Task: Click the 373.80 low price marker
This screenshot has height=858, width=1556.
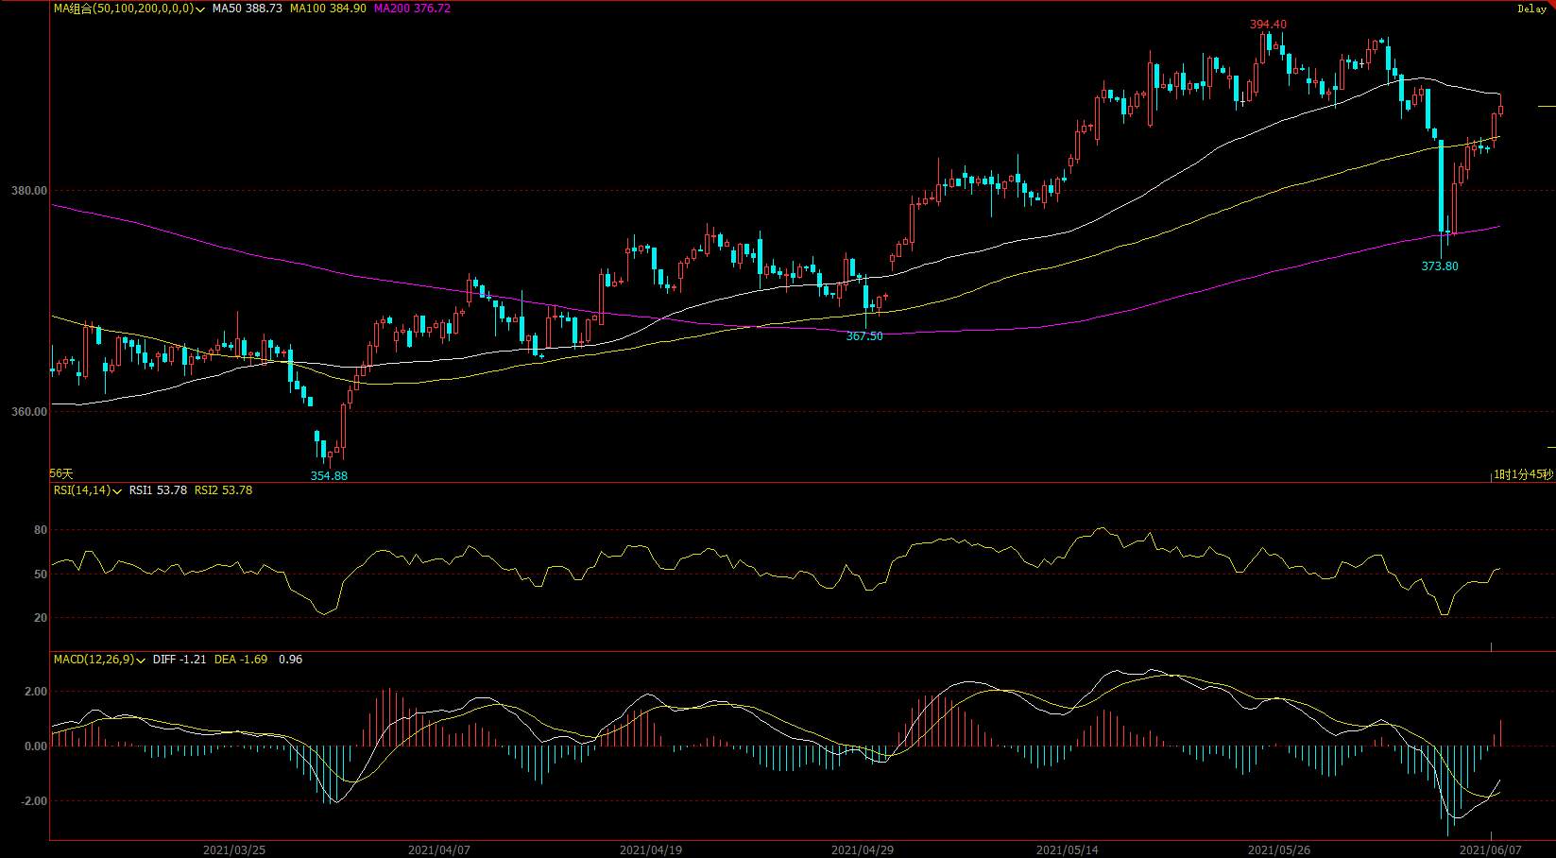Action: coord(1440,266)
